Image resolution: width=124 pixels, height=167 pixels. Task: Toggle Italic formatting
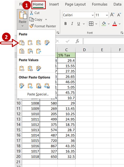(x=72, y=24)
